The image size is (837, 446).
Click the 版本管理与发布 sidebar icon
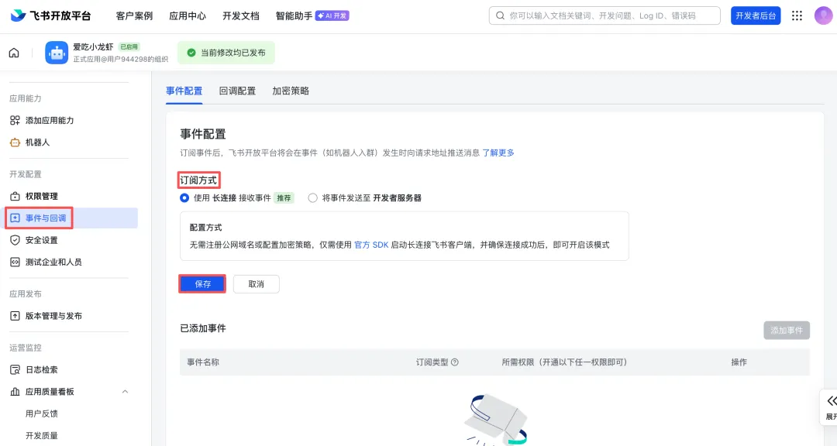[x=15, y=315]
